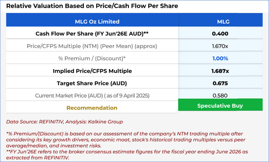Screen dimensions: 269x162
Task: Select the 1.687x implied multiple value
Action: click(220, 71)
